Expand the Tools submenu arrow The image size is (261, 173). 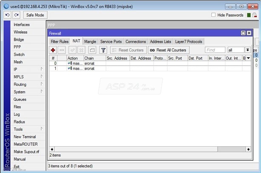(x=42, y=129)
